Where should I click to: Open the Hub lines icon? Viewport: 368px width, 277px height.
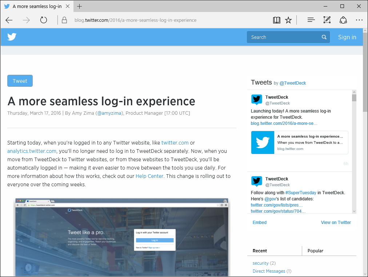tap(311, 20)
